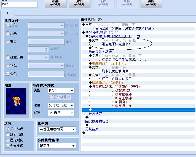Click the 新建事件页 button

(x=55, y=4)
